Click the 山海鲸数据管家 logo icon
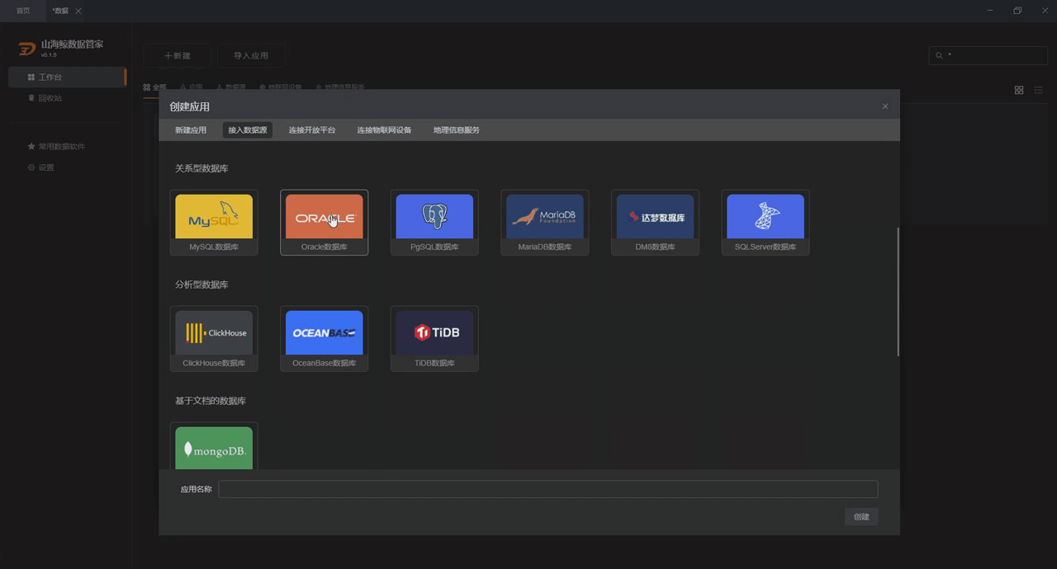This screenshot has height=569, width=1057. coord(27,49)
